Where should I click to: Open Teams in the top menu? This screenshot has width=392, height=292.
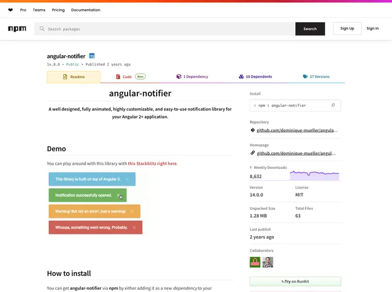[x=39, y=10]
